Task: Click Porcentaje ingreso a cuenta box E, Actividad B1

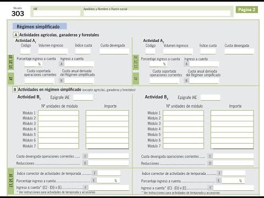Action: point(108,180)
